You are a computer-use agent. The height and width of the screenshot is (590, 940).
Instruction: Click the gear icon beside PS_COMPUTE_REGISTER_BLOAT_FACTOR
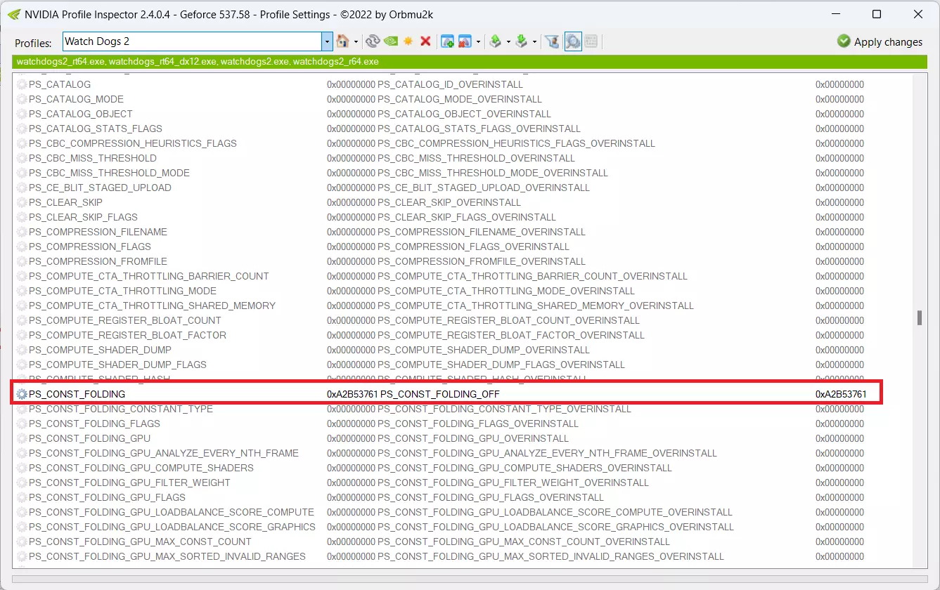pyautogui.click(x=22, y=335)
